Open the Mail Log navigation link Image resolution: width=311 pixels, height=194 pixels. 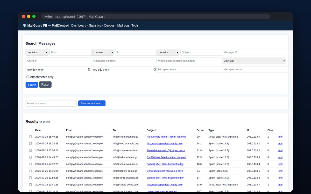tap(123, 26)
